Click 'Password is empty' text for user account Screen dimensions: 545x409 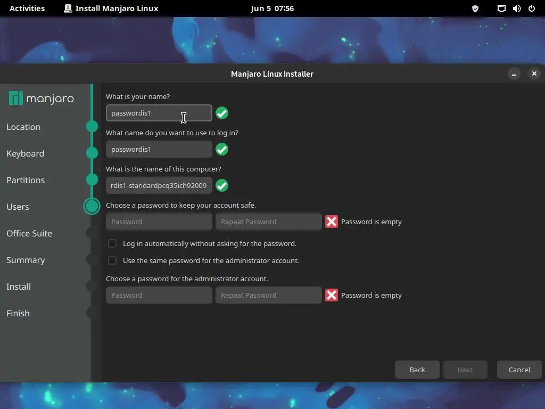[371, 222]
